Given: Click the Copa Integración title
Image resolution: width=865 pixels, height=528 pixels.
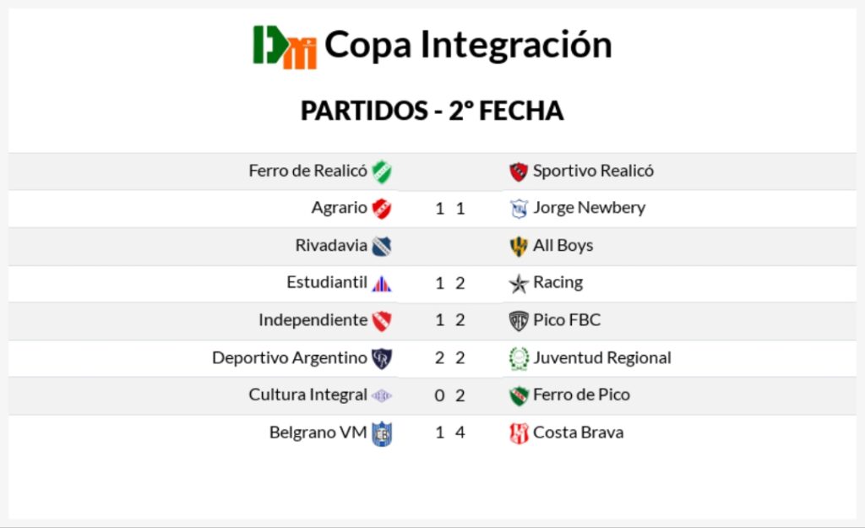Looking at the screenshot, I should [468, 45].
